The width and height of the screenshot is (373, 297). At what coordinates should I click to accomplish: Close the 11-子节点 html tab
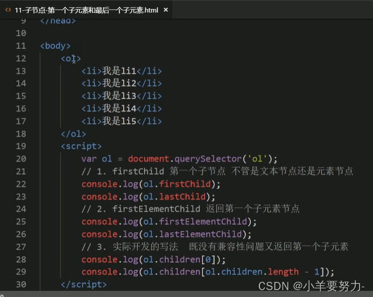coord(166,10)
